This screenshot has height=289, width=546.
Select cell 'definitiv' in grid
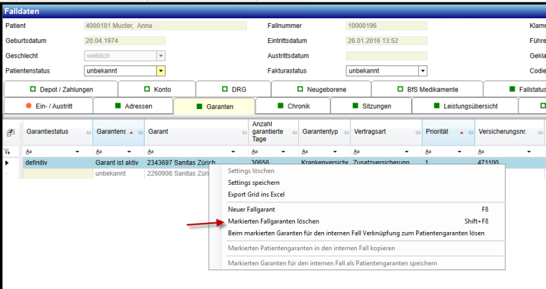(x=58, y=163)
